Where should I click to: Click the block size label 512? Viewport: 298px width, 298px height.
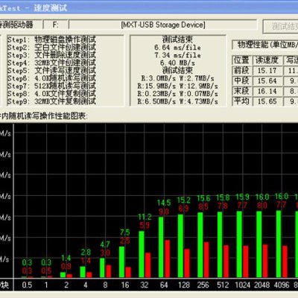point(223,285)
